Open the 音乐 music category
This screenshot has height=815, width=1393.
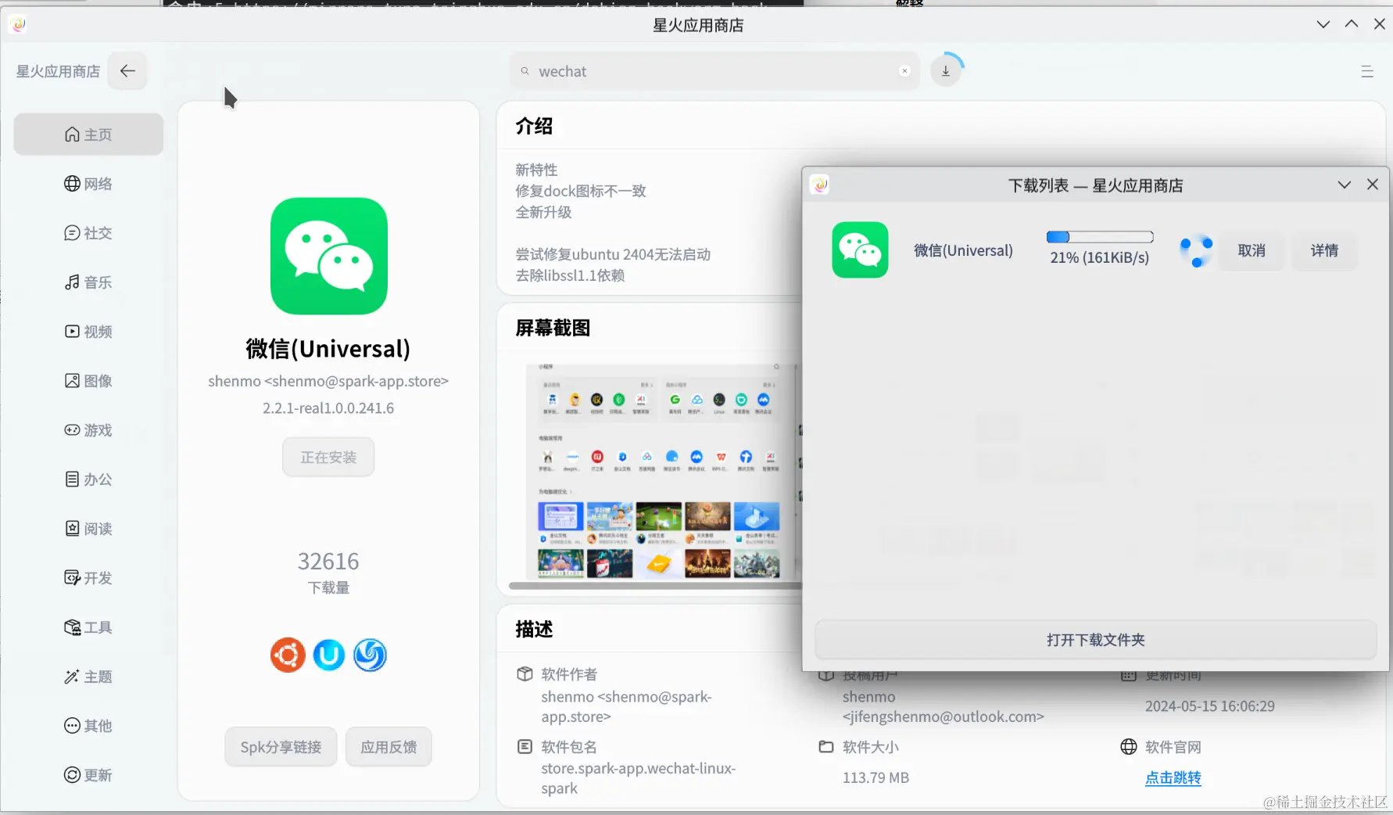(88, 282)
